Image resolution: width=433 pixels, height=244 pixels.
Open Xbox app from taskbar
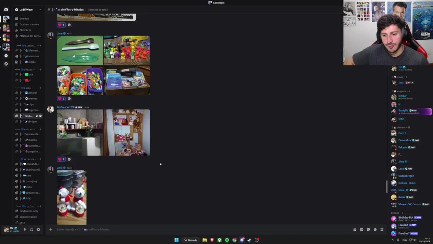(220, 240)
